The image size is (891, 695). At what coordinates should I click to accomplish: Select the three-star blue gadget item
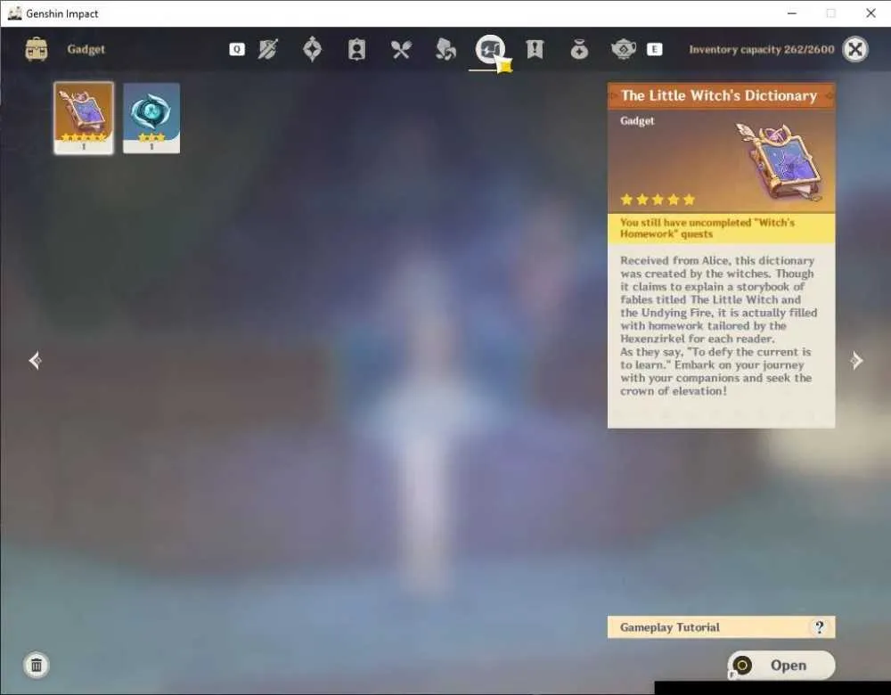[151, 118]
